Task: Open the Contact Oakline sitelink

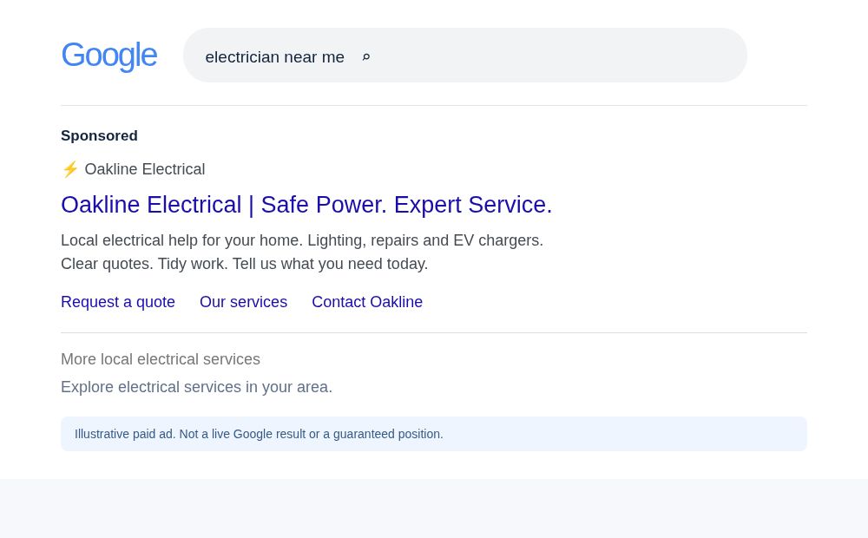Action: pos(367,302)
